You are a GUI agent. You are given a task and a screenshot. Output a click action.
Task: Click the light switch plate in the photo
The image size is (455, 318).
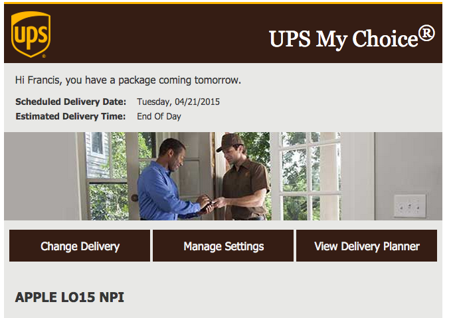pyautogui.click(x=410, y=206)
